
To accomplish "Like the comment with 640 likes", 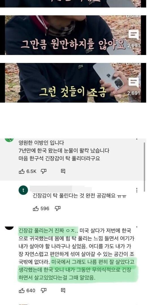I will (21, 291).
